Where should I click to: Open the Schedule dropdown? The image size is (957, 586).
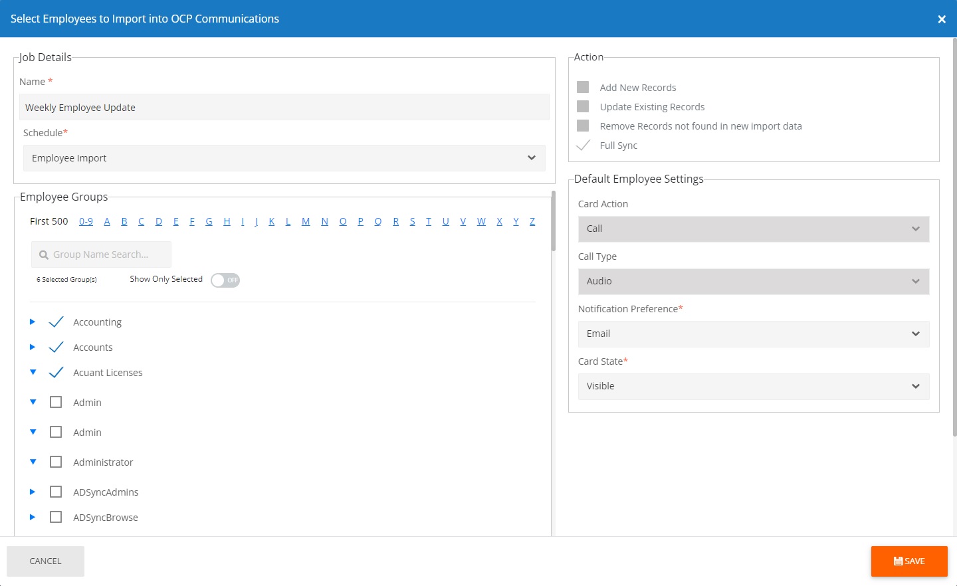pyautogui.click(x=284, y=158)
